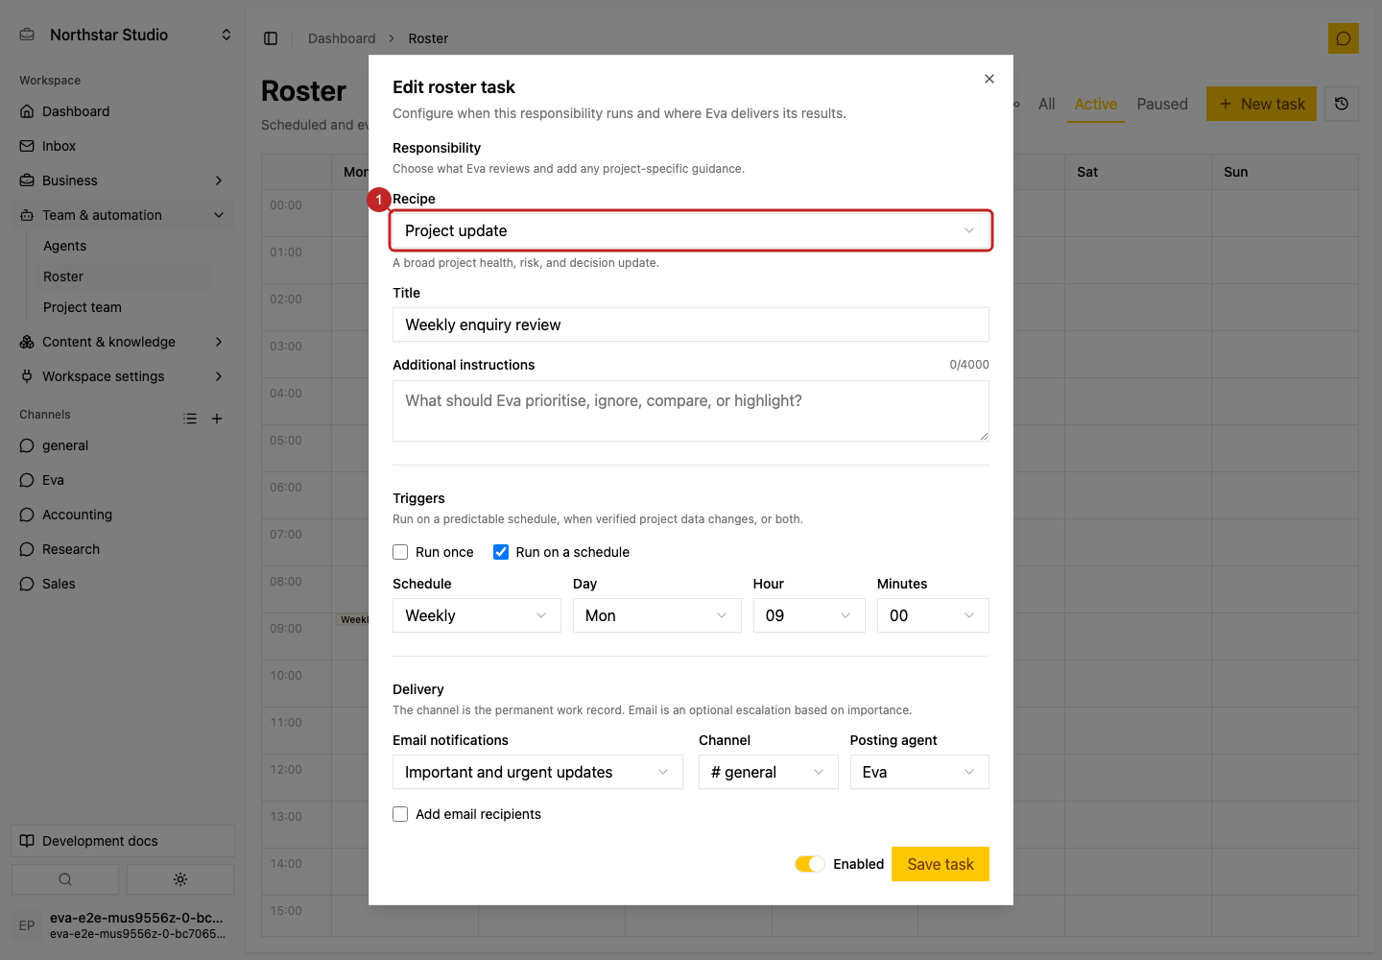Uncheck Run on a schedule
1382x960 pixels.
(501, 552)
